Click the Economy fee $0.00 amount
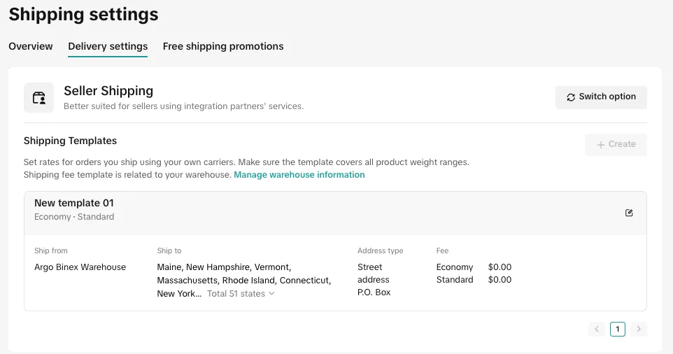This screenshot has height=354, width=673. [500, 267]
